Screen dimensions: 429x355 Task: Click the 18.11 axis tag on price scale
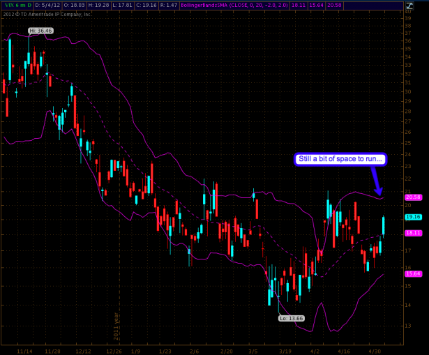click(412, 232)
